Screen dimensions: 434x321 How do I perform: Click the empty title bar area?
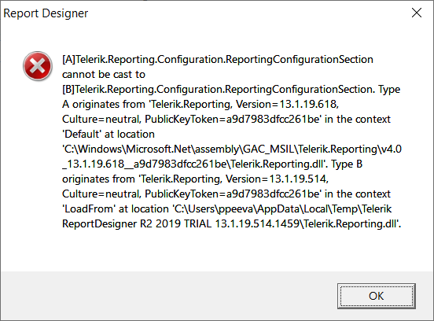pyautogui.click(x=246, y=13)
